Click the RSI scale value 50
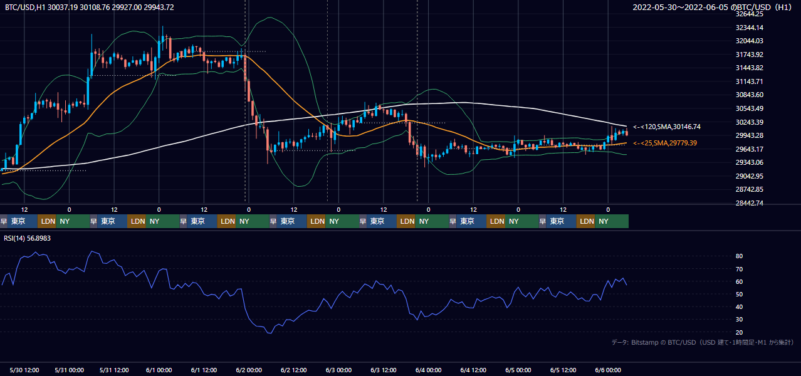The height and width of the screenshot is (376, 801). [739, 294]
